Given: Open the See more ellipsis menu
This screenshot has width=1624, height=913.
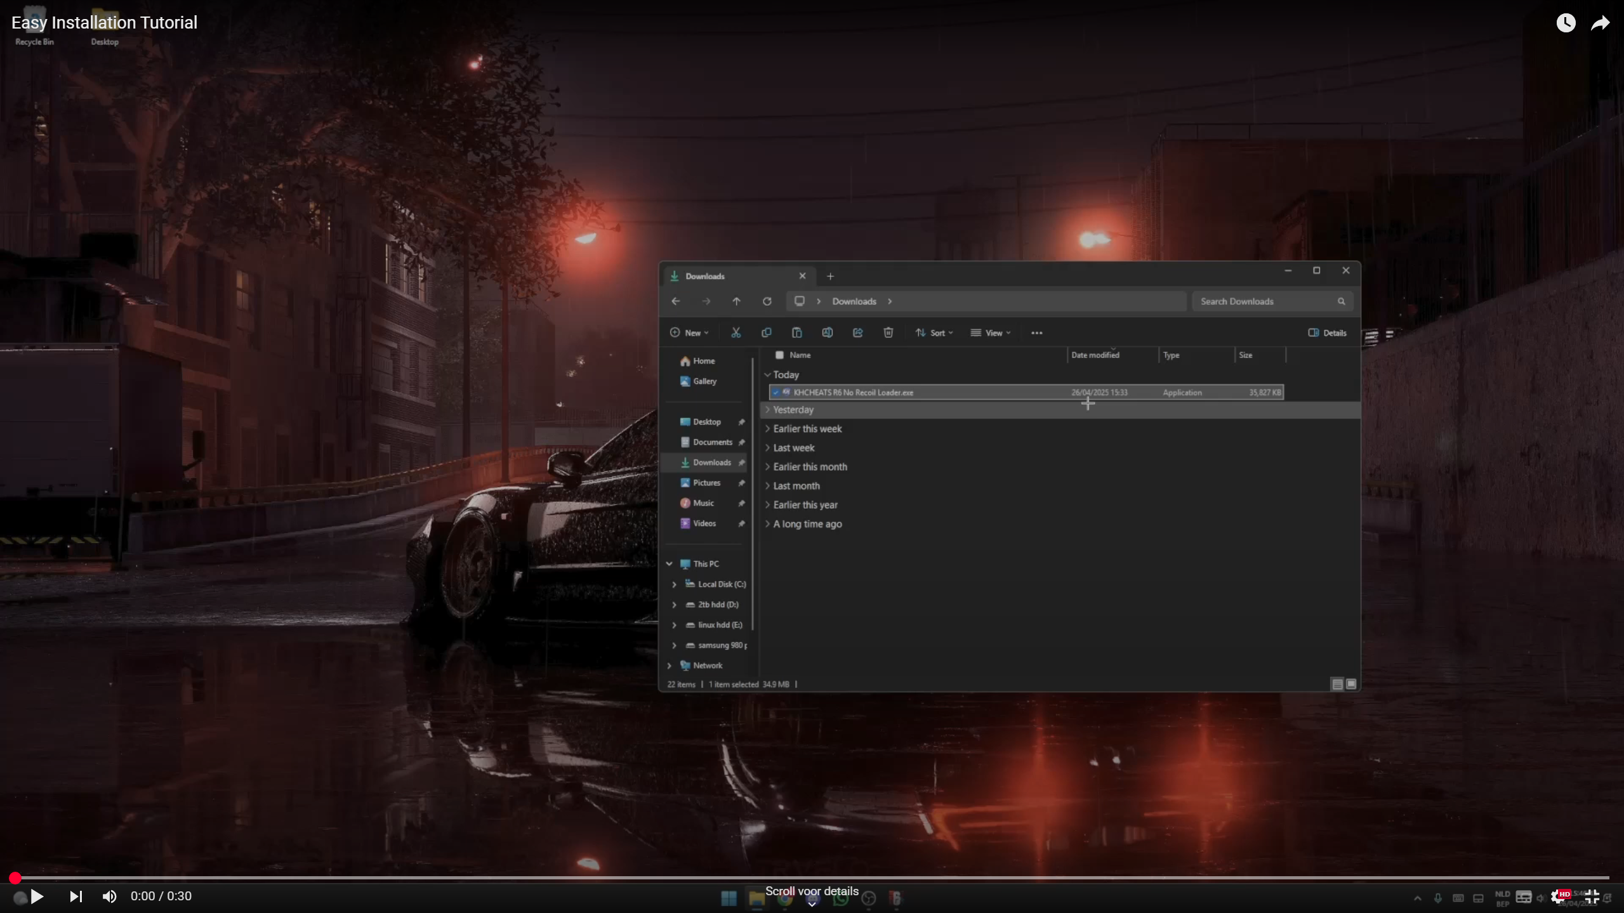Looking at the screenshot, I should pos(1037,333).
